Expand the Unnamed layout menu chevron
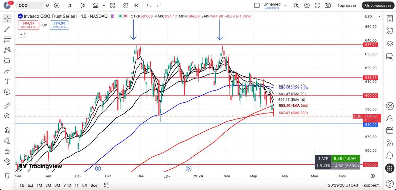The image size is (396, 190). point(285,5)
